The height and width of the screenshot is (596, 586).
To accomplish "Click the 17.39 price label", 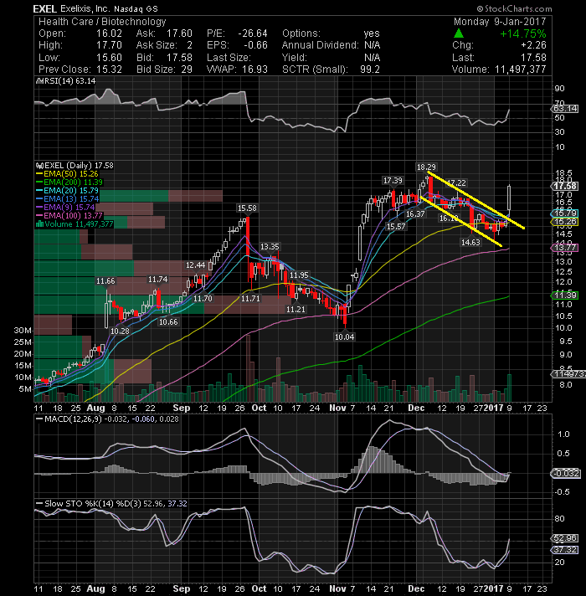I will tap(393, 181).
